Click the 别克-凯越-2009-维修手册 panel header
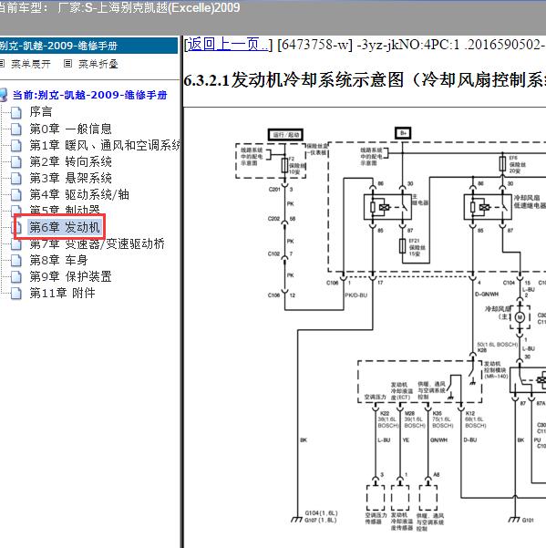Screen dimensions: 546x548 [88, 46]
